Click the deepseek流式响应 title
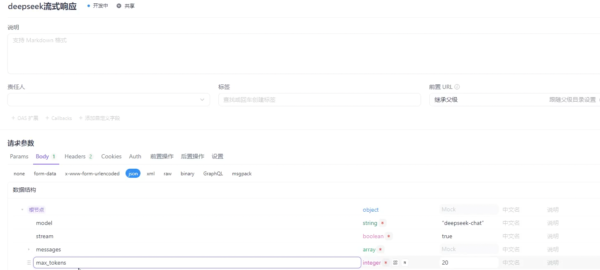The width and height of the screenshot is (600, 270). point(42,7)
